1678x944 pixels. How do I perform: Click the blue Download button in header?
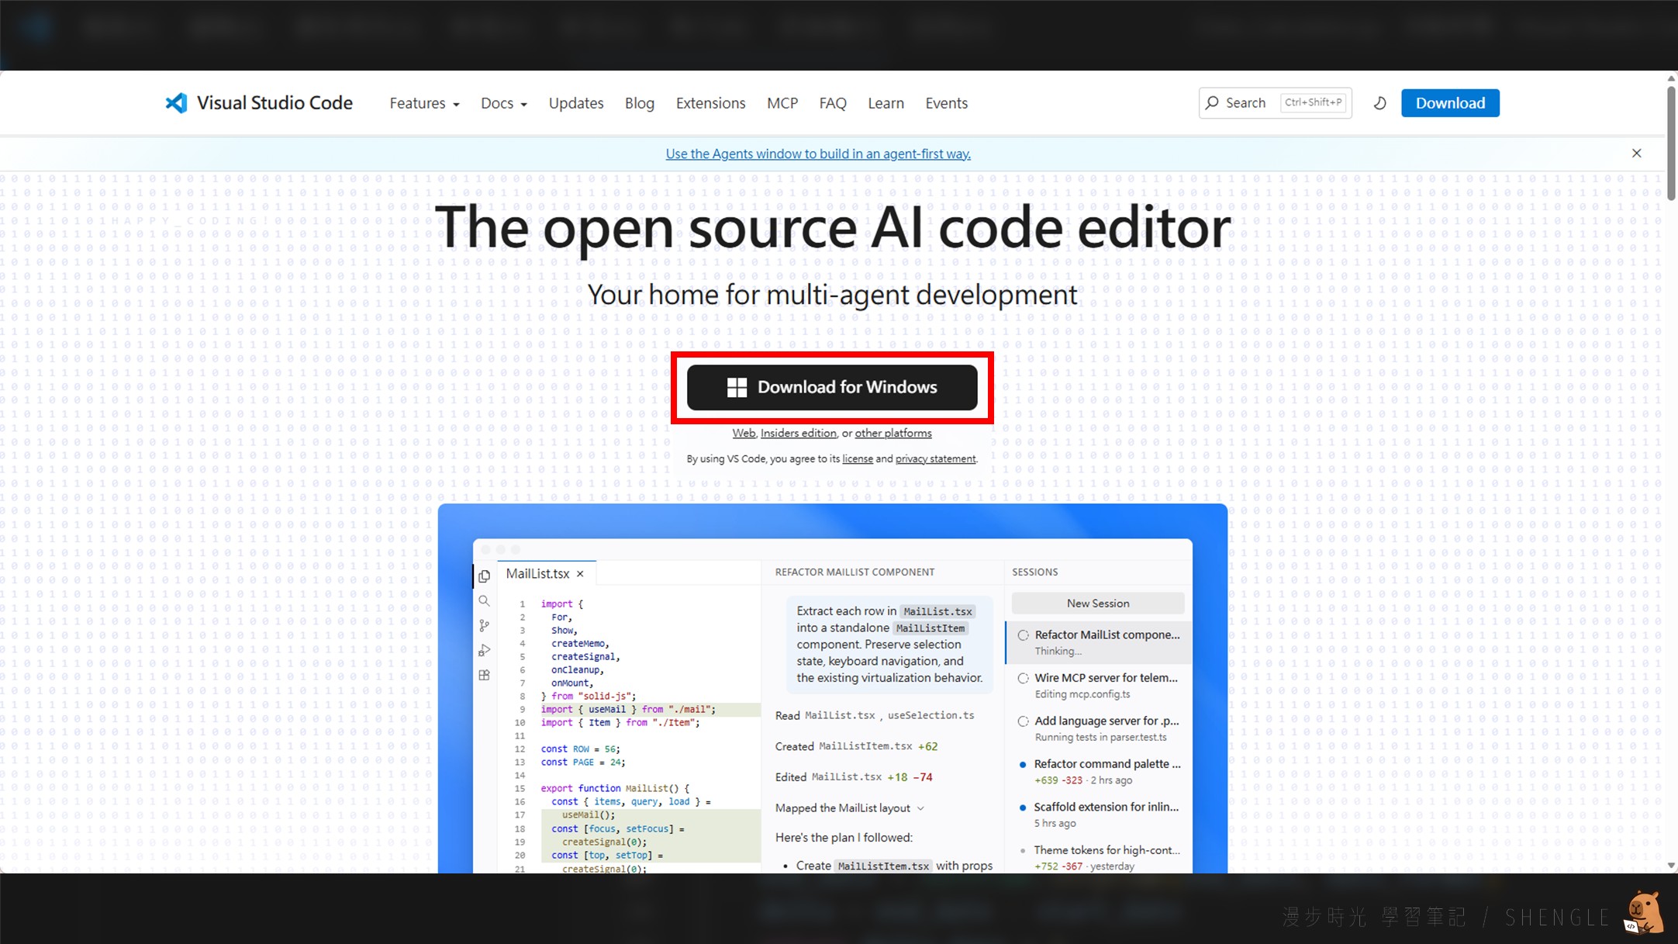[x=1450, y=103]
